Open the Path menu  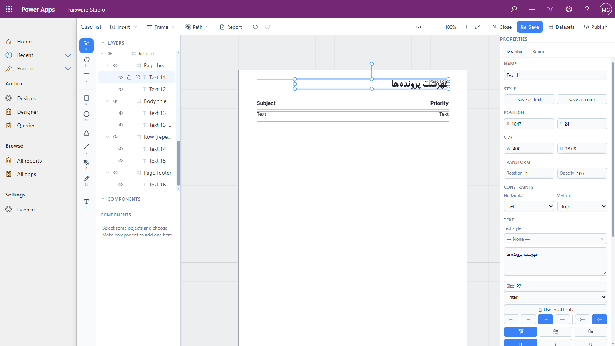click(197, 27)
